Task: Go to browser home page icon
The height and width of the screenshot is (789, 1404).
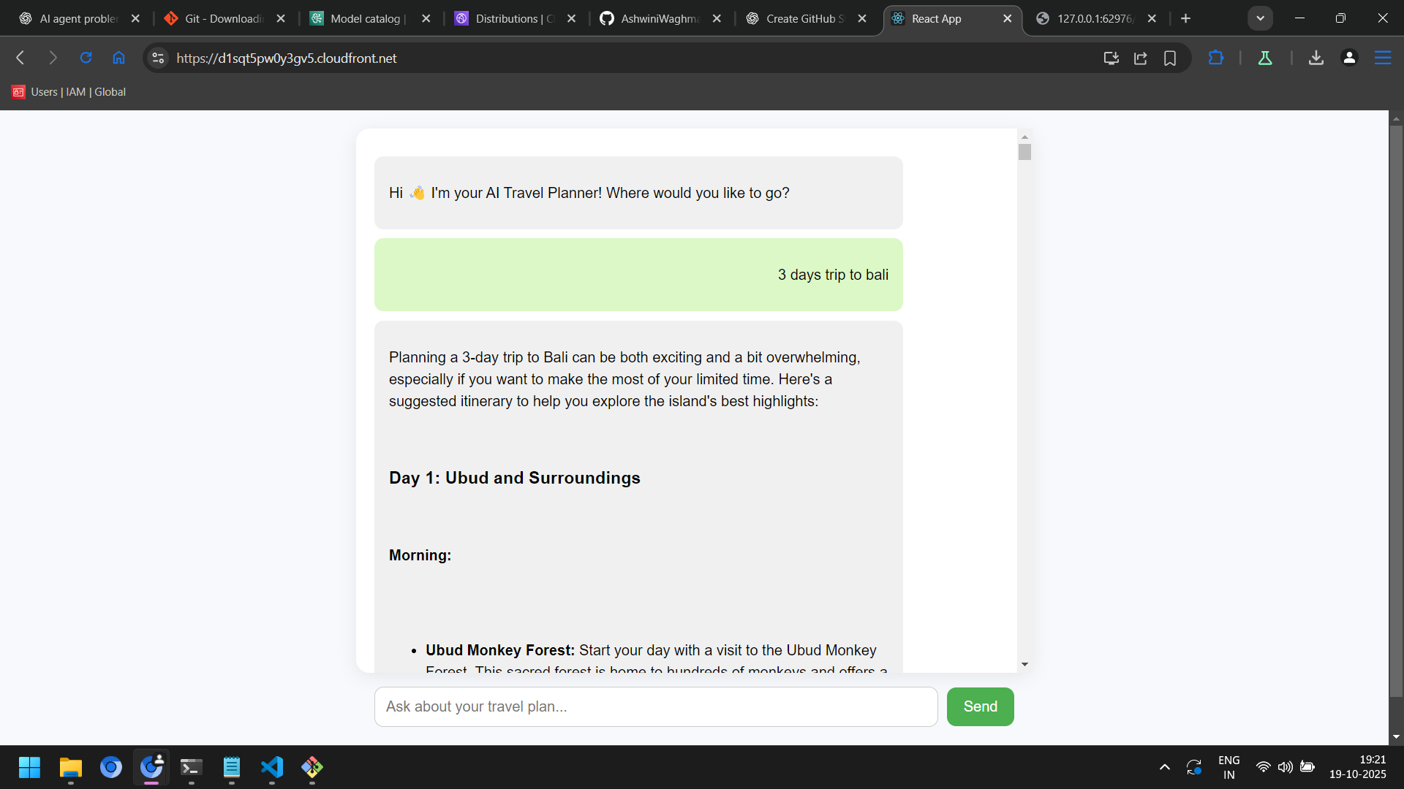Action: coord(118,58)
